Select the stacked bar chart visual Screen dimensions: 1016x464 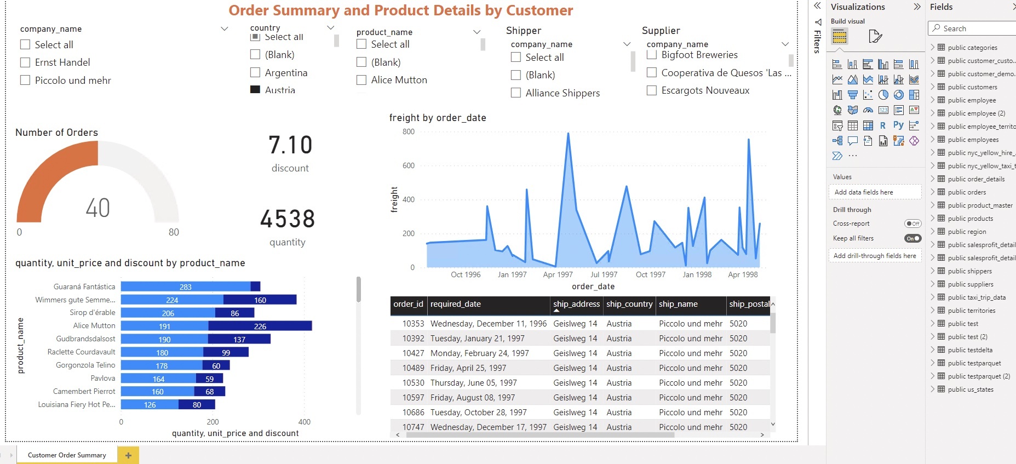click(837, 64)
